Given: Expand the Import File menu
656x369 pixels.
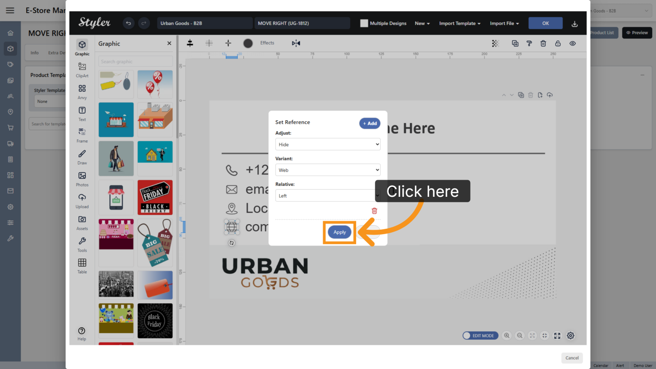Looking at the screenshot, I should pos(504,23).
